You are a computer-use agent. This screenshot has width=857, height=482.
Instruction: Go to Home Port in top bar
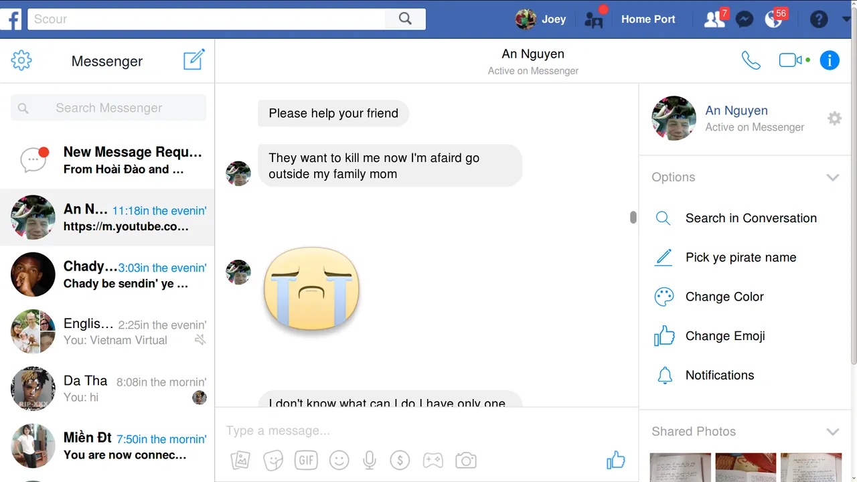648,19
